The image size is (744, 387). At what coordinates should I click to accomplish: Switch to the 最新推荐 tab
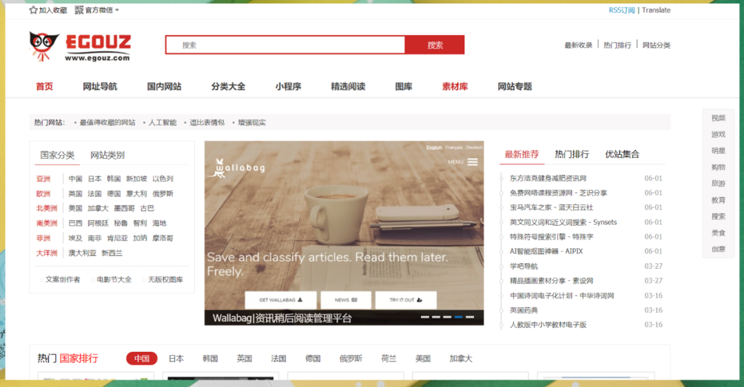521,155
